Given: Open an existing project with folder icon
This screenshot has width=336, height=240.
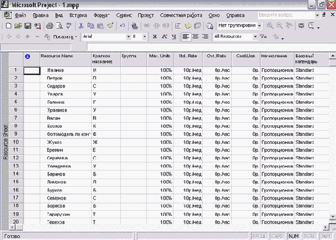Looking at the screenshot, I should tap(18, 26).
